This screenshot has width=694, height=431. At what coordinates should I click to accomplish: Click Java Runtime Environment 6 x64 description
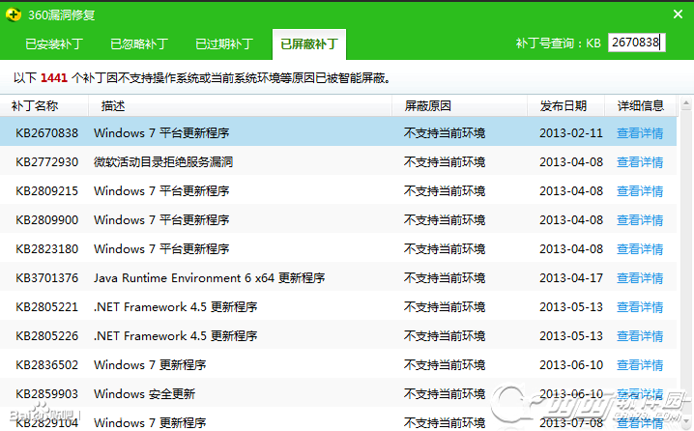coord(210,278)
